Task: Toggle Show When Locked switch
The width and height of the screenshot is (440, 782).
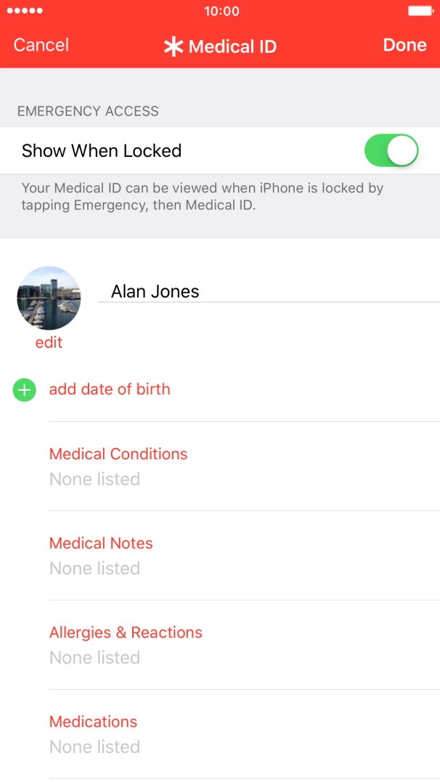Action: coord(391,151)
